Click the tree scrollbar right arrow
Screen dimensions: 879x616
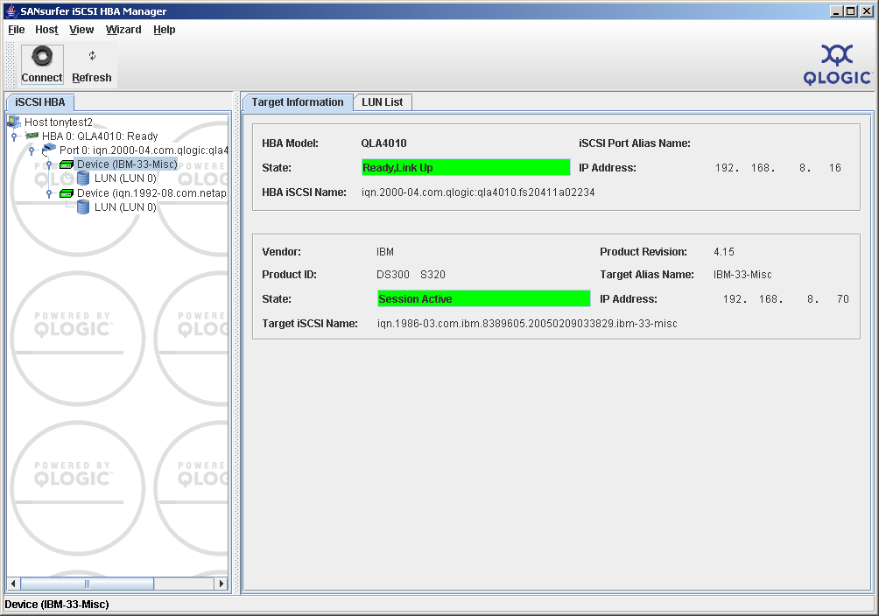[222, 584]
